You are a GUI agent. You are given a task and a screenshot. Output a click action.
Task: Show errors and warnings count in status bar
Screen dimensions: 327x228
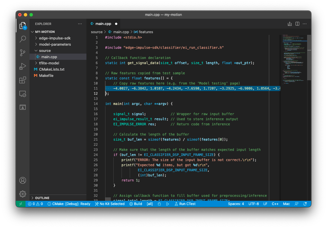pos(35,204)
